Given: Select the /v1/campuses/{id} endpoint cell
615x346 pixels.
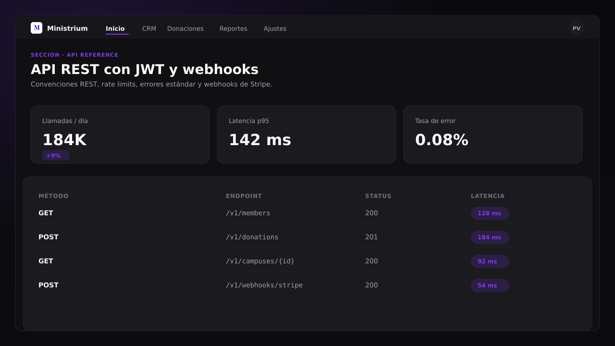Looking at the screenshot, I should (260, 261).
